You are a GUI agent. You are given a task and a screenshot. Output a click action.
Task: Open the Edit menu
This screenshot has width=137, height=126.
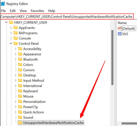[x=13, y=11]
